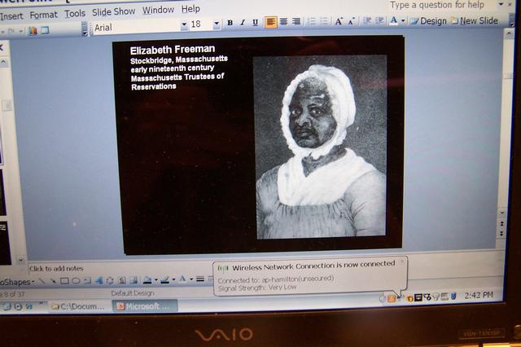Click the Insert WordArt icon
Viewport: 521px width, 347px height.
click(x=99, y=281)
